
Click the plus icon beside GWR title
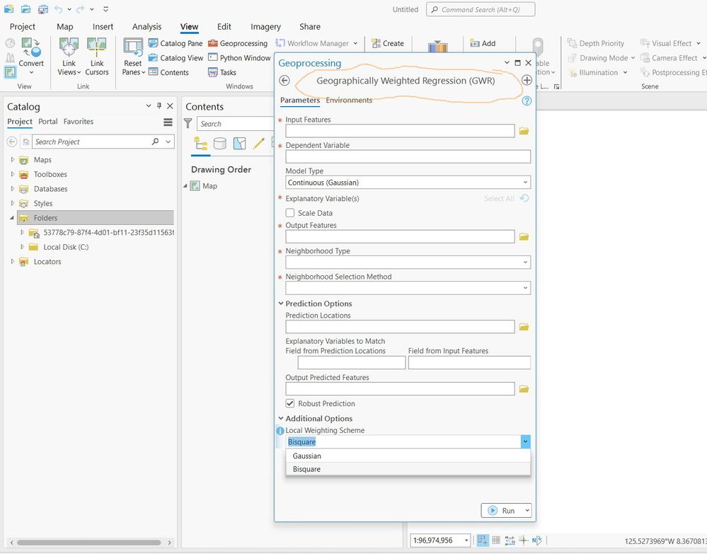point(527,80)
